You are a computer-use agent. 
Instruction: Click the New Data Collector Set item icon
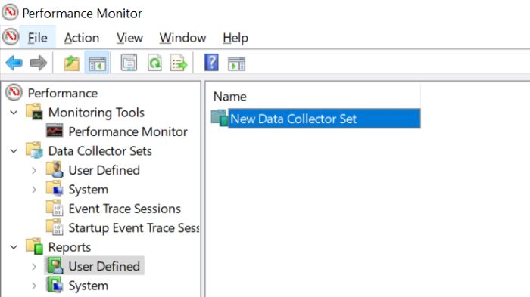click(x=220, y=118)
